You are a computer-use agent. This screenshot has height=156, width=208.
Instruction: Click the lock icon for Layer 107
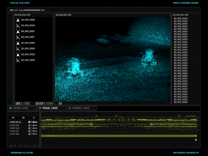[x=29, y=131]
